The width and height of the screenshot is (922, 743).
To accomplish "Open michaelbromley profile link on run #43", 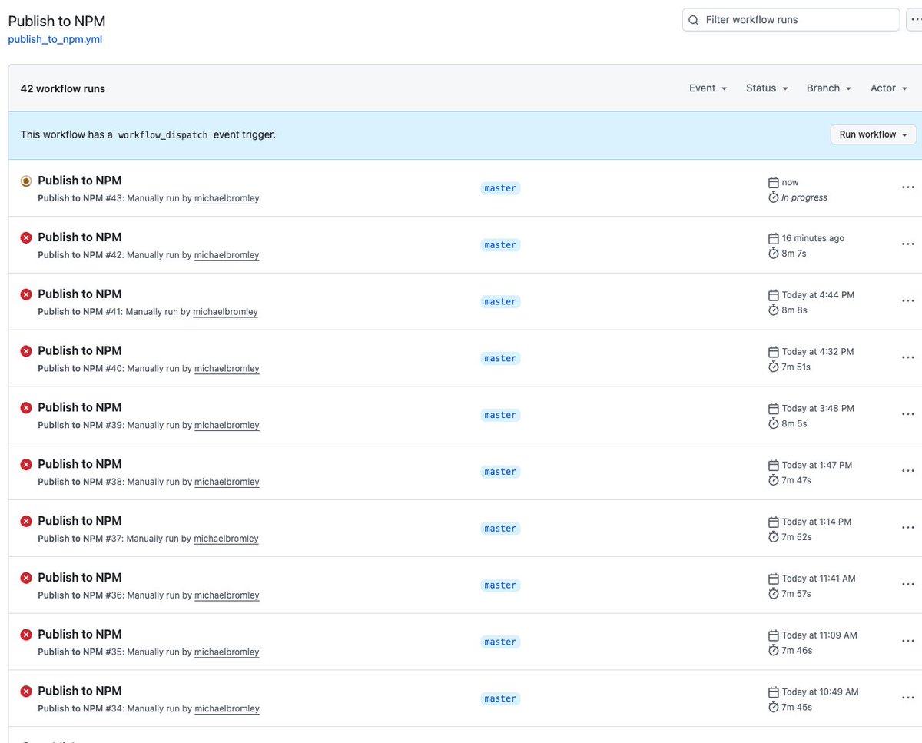I will pyautogui.click(x=227, y=198).
